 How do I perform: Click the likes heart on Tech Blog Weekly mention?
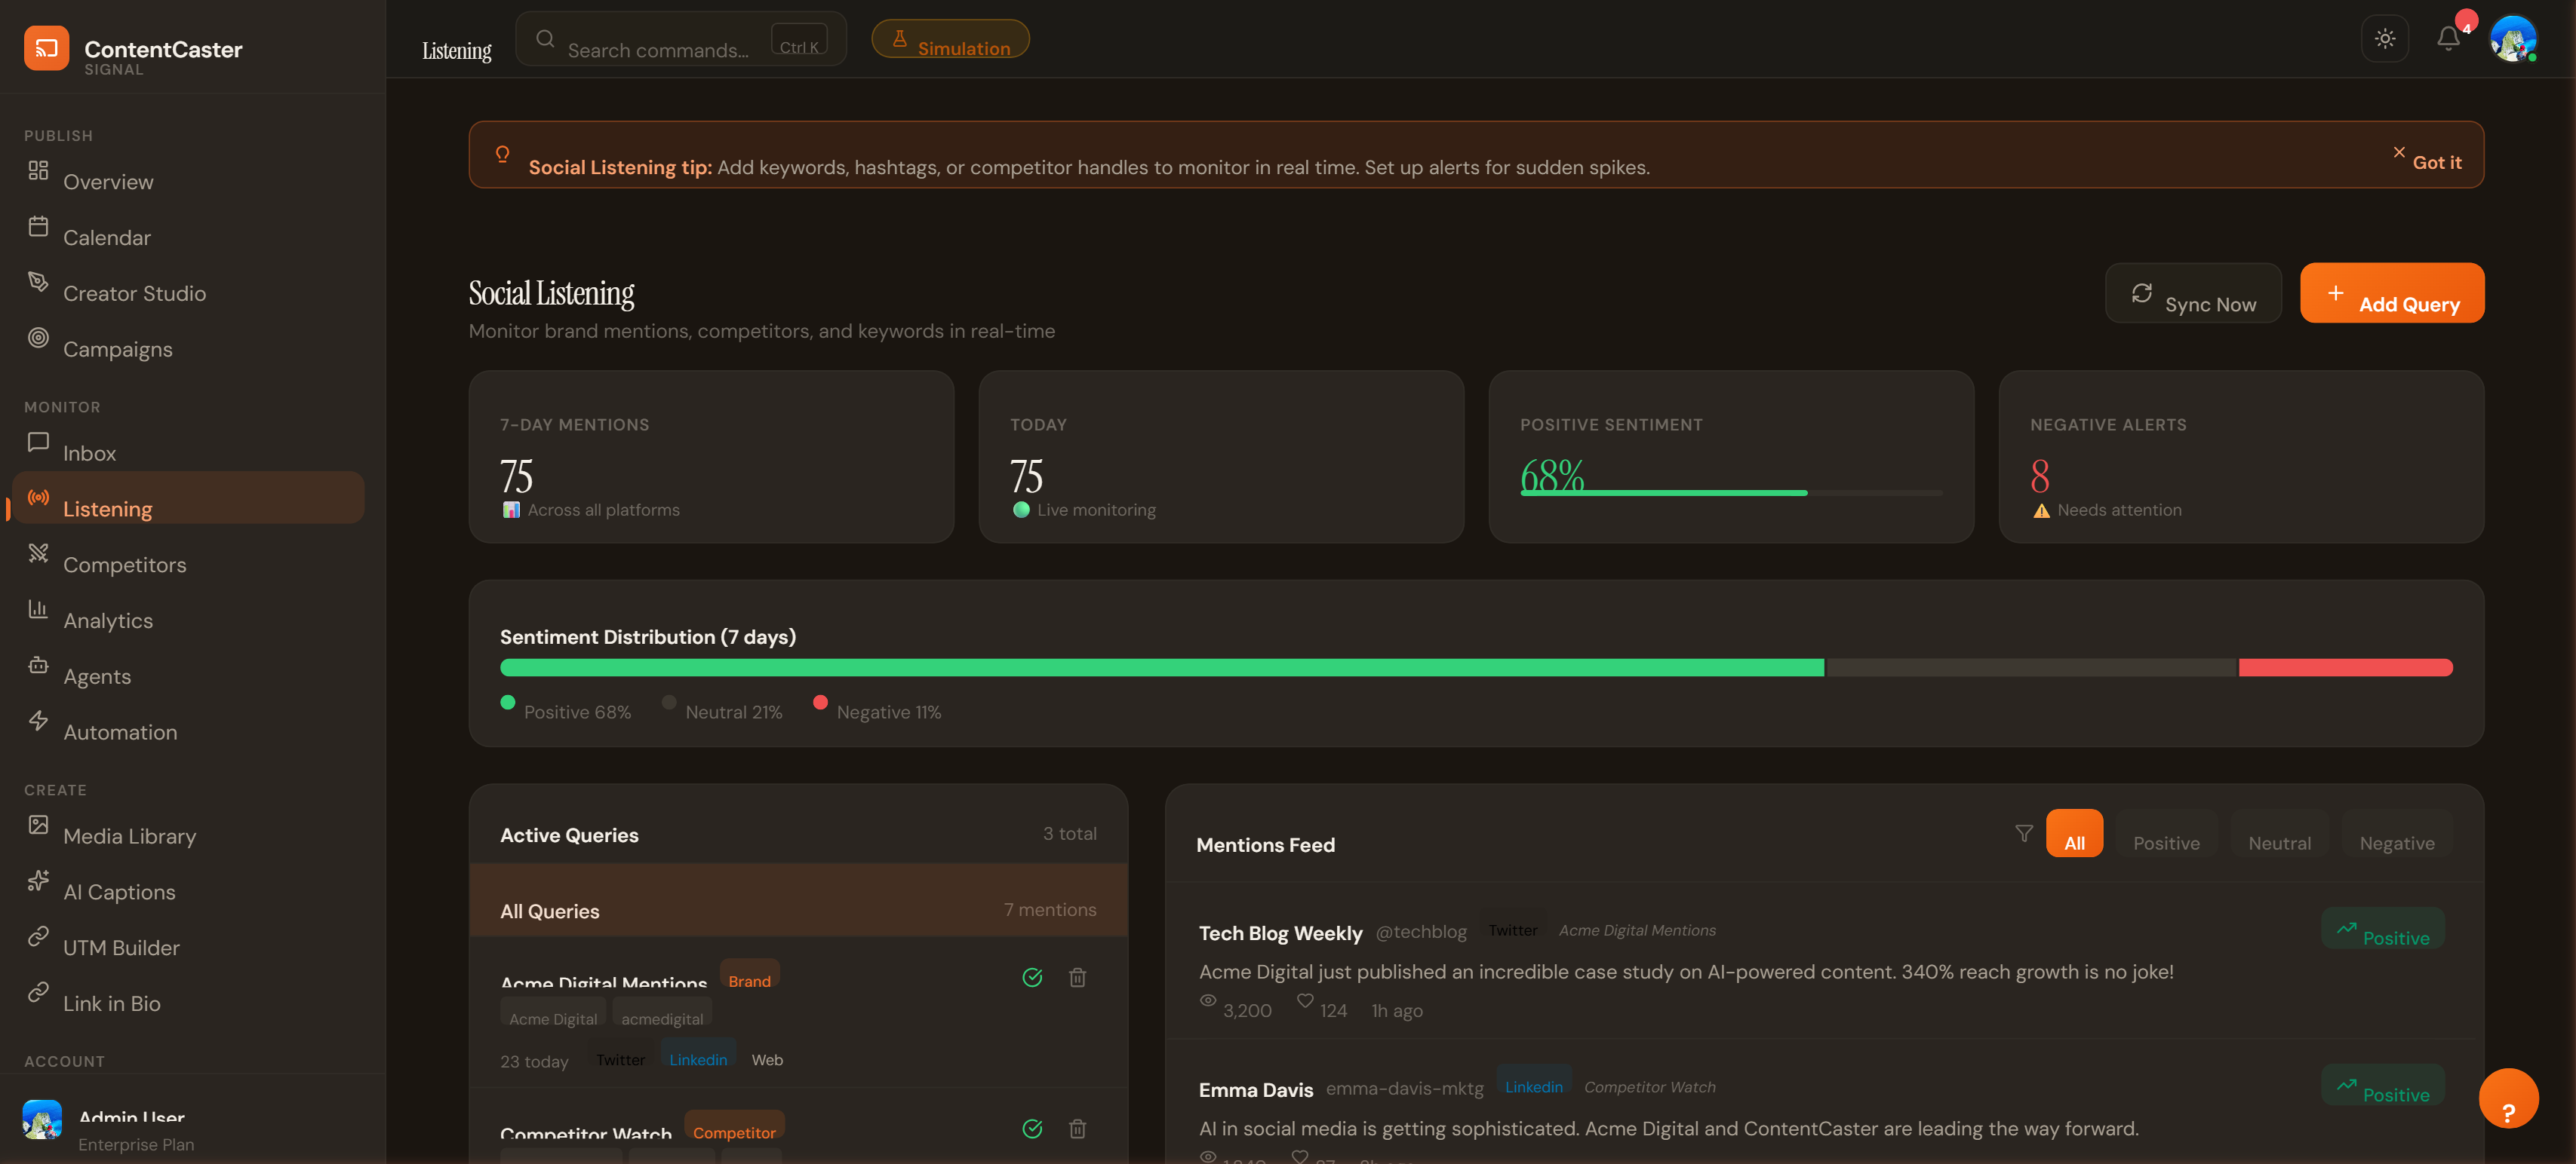(1304, 1000)
